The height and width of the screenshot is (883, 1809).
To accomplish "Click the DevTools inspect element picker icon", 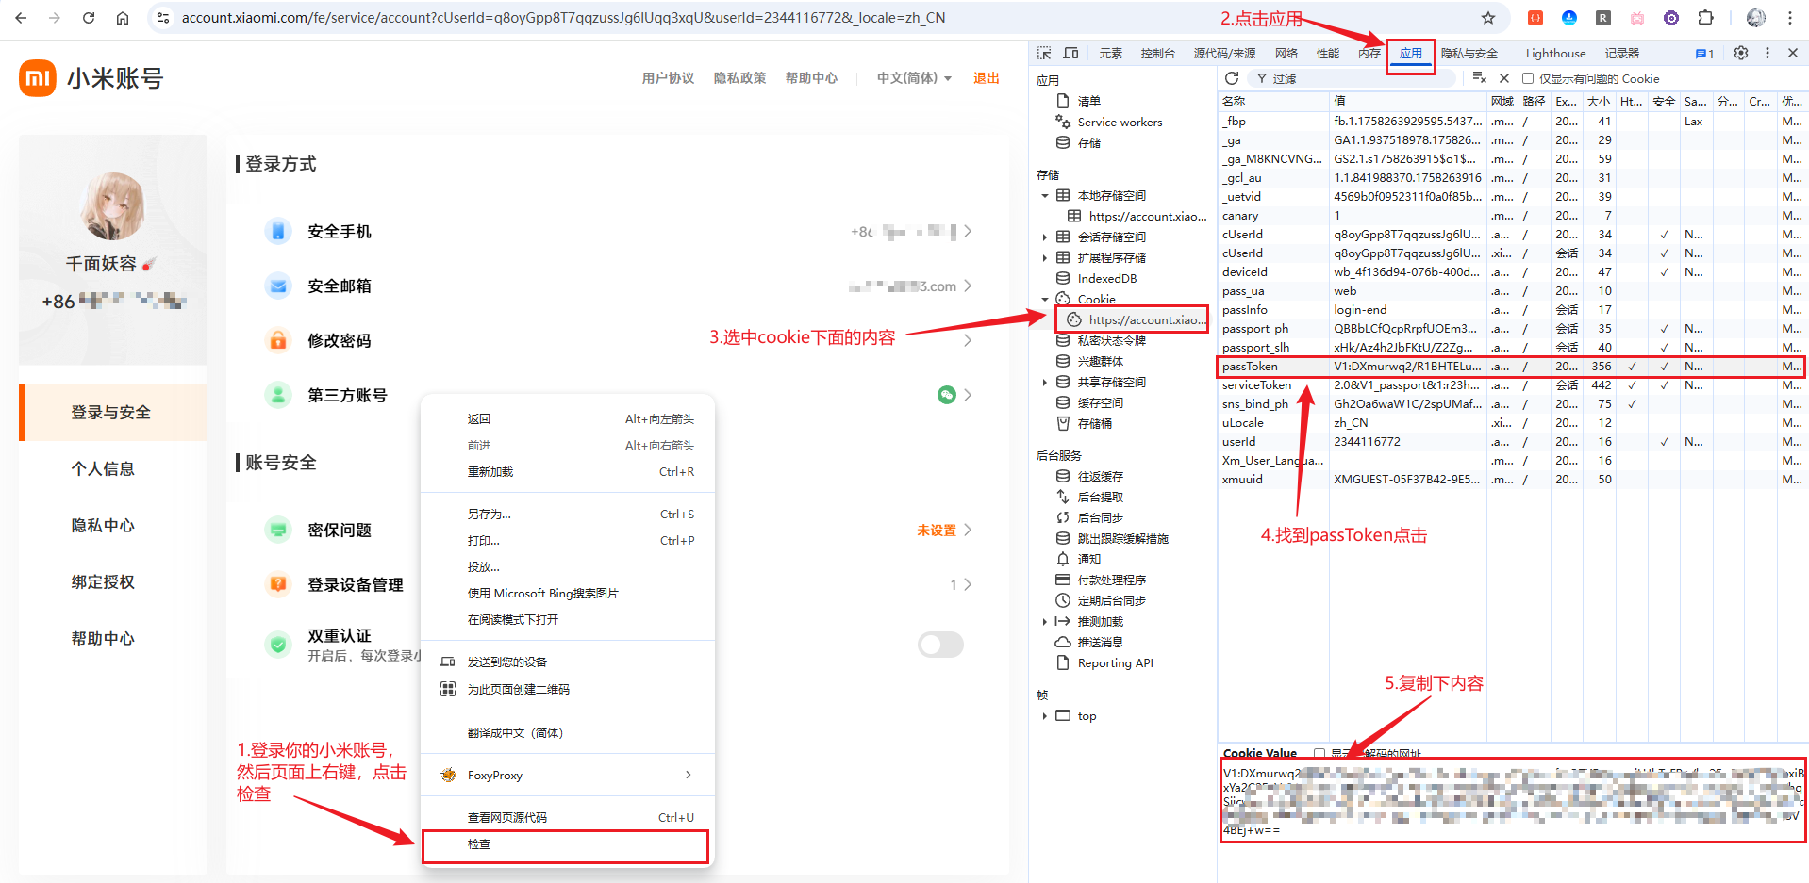I will pos(1044,54).
